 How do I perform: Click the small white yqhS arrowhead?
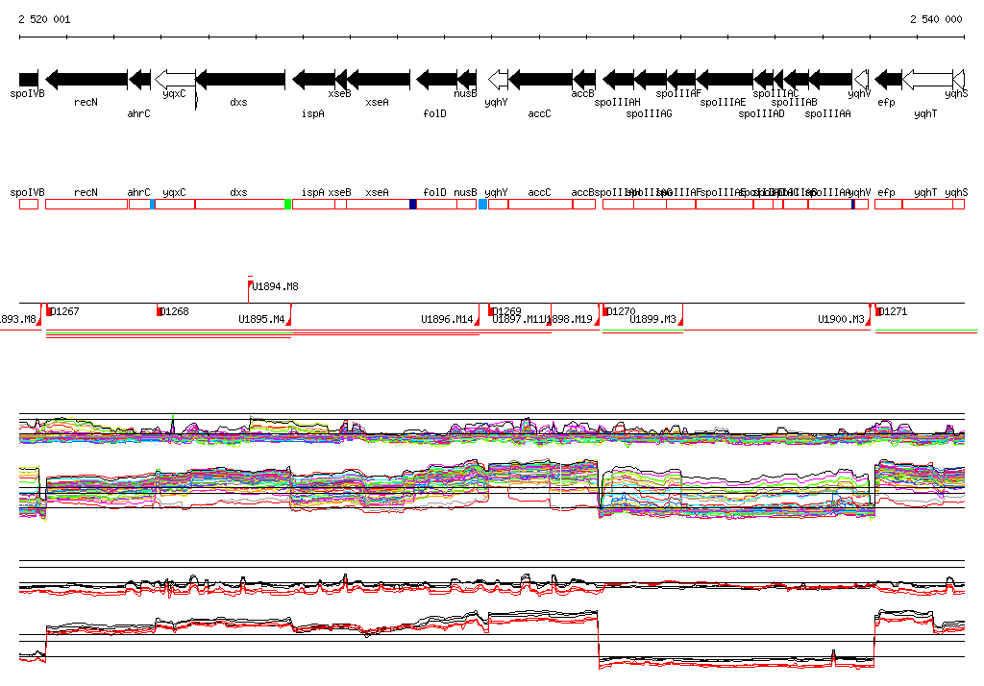pos(959,79)
